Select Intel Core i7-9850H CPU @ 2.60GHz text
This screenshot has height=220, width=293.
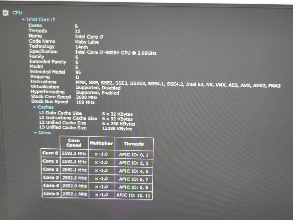(x=116, y=53)
